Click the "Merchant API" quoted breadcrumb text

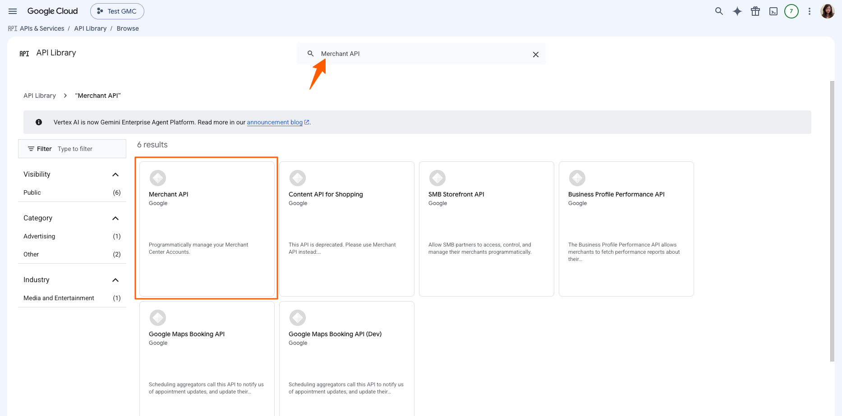point(98,96)
